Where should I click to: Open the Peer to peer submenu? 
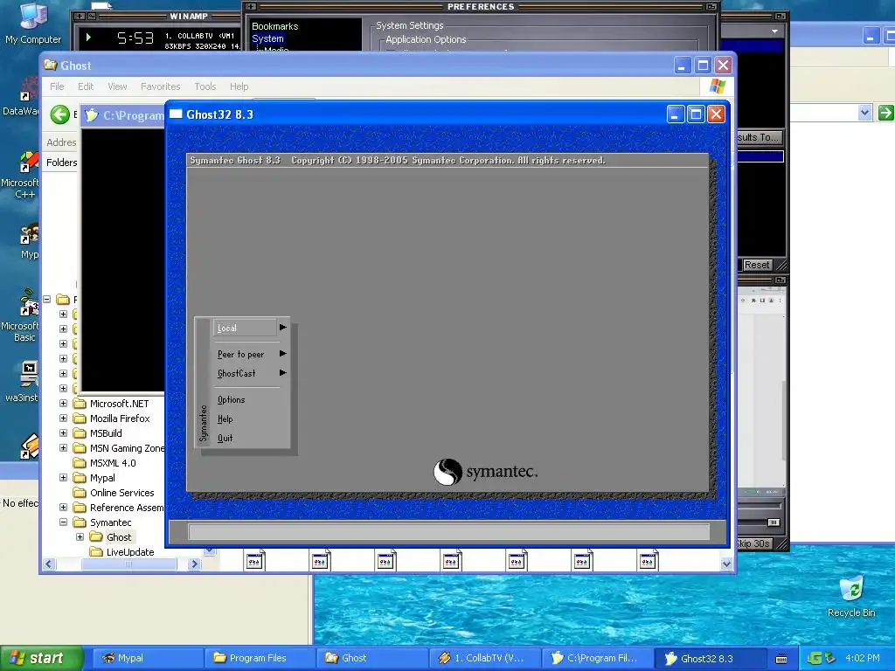pyautogui.click(x=251, y=355)
